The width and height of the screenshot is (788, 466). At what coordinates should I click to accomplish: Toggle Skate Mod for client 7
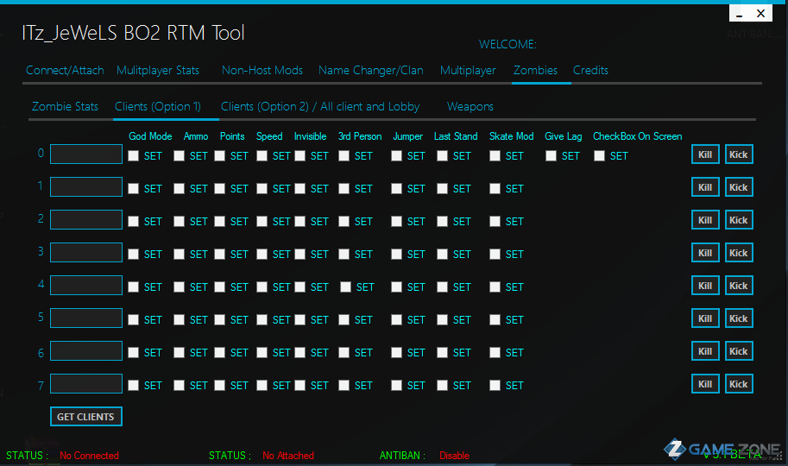[495, 385]
